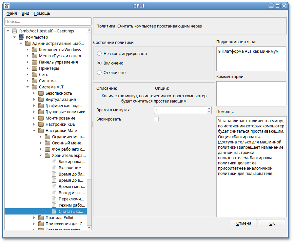The width and height of the screenshot is (293, 243).
Task: Select the Не сконфигурировано radio button
Action: coord(99,53)
